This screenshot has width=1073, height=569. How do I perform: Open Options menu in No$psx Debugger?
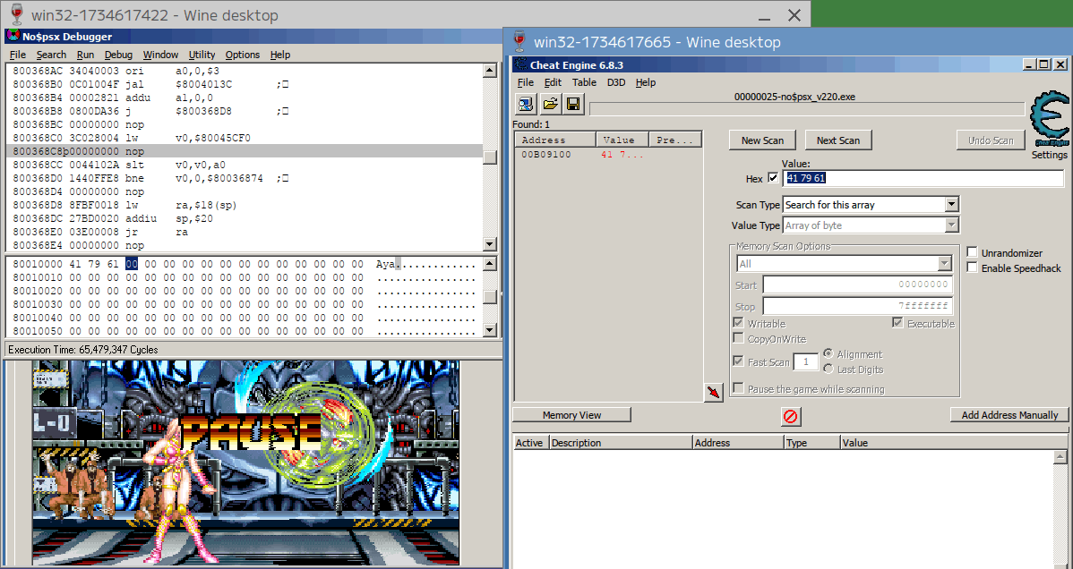[242, 55]
